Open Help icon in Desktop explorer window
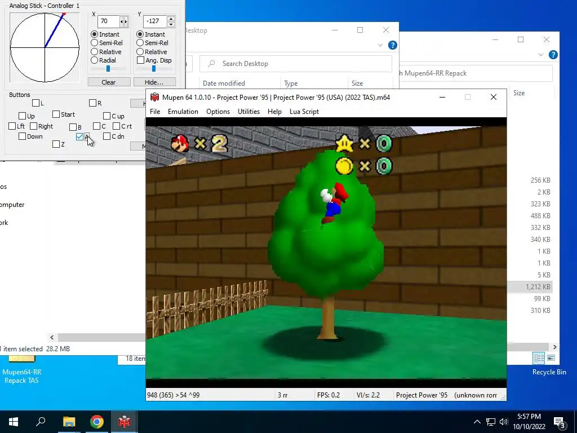The width and height of the screenshot is (577, 433). point(393,45)
